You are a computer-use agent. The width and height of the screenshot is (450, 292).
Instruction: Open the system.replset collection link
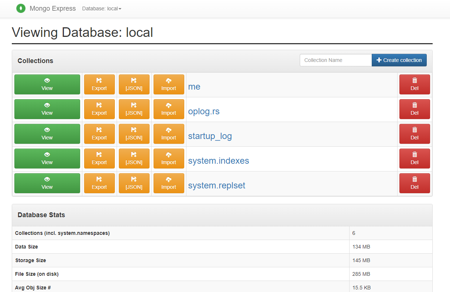pos(217,185)
